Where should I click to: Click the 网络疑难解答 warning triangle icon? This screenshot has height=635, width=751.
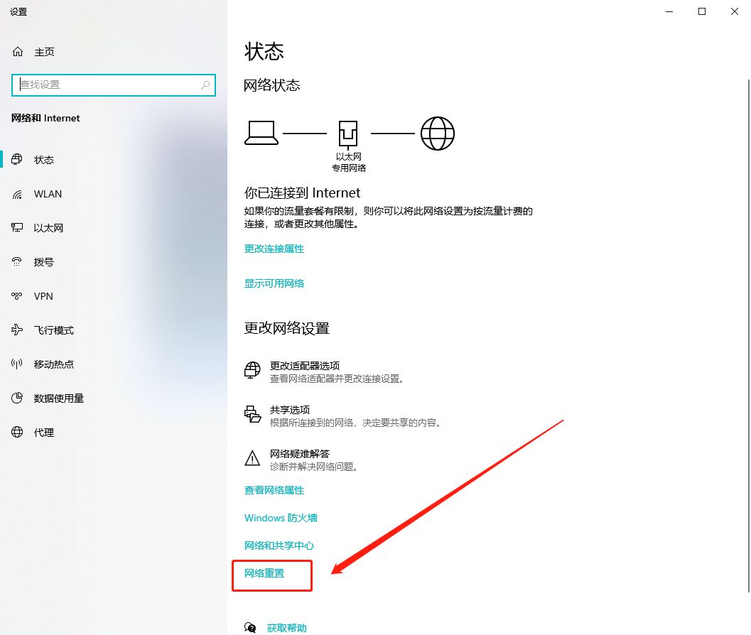[x=252, y=458]
